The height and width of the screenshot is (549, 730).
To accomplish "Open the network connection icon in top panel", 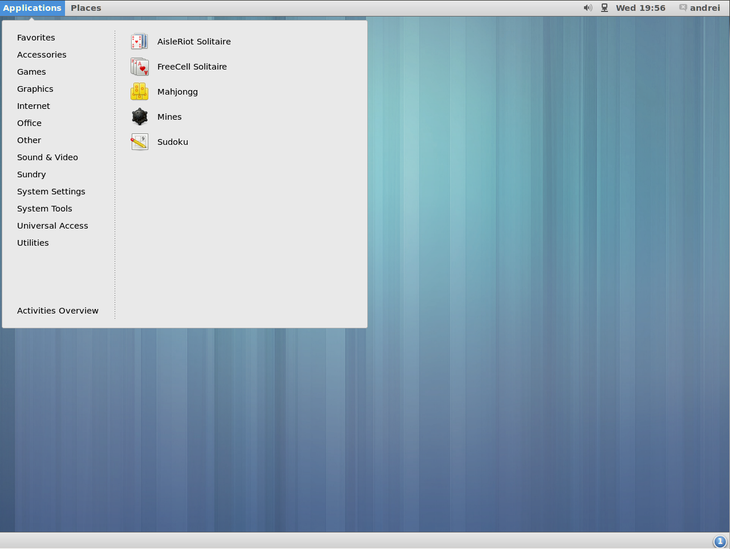I will coord(605,8).
